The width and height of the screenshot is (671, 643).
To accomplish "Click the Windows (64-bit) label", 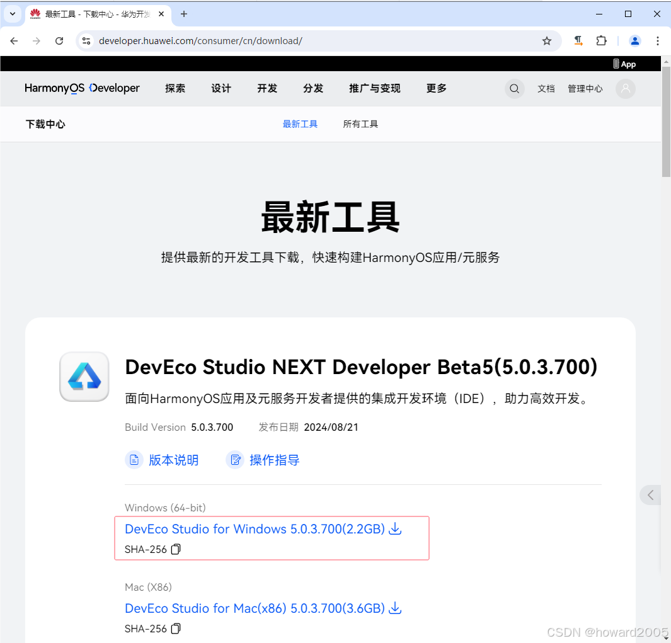I will coord(165,508).
